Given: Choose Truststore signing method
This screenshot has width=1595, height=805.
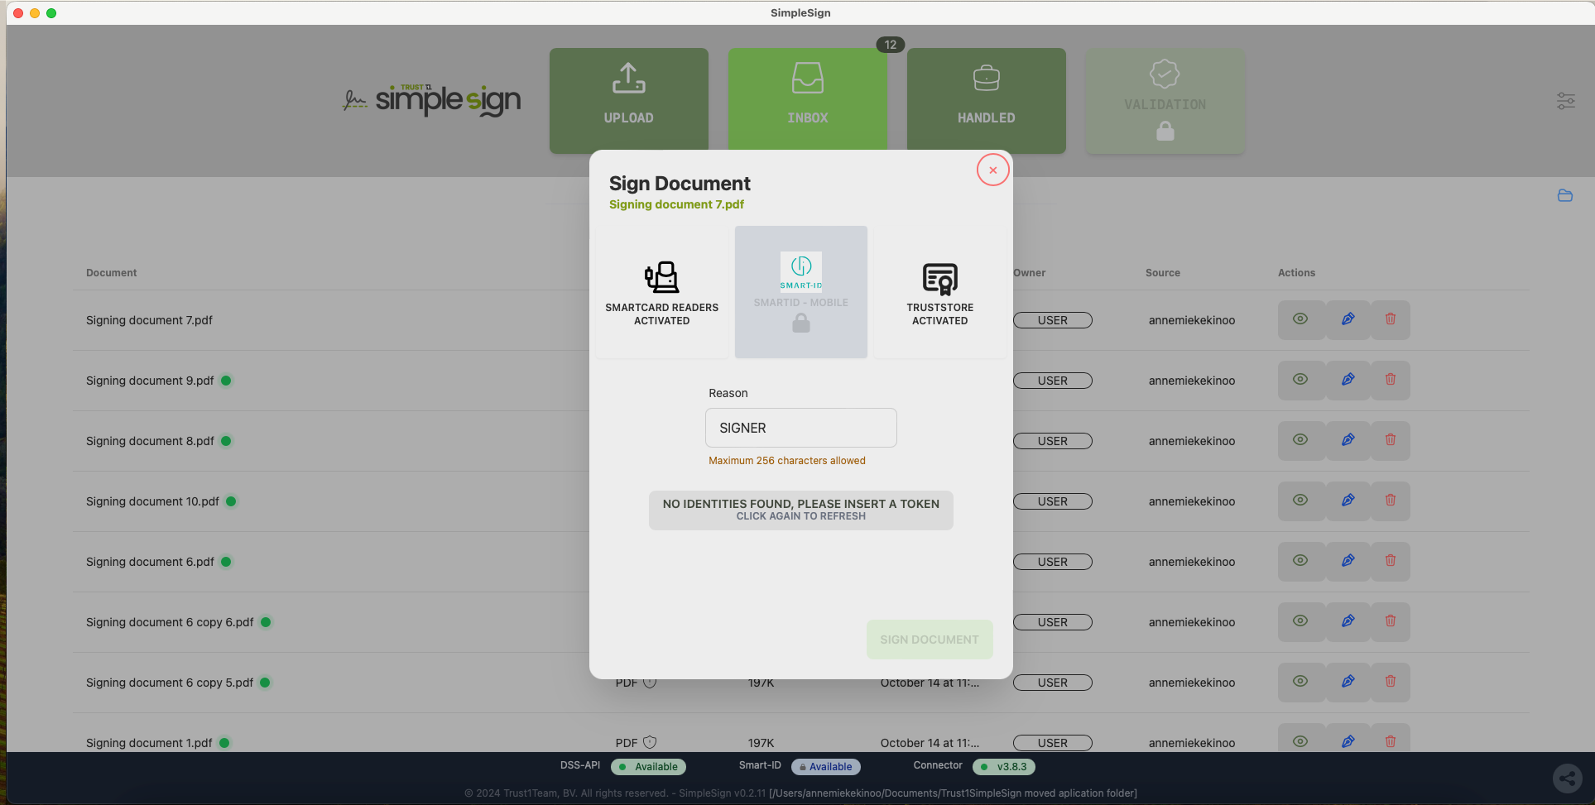Looking at the screenshot, I should [940, 292].
